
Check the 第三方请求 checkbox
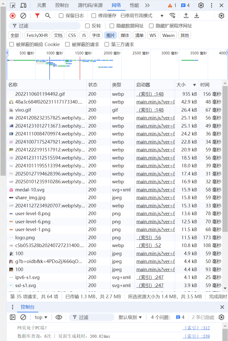(107, 44)
